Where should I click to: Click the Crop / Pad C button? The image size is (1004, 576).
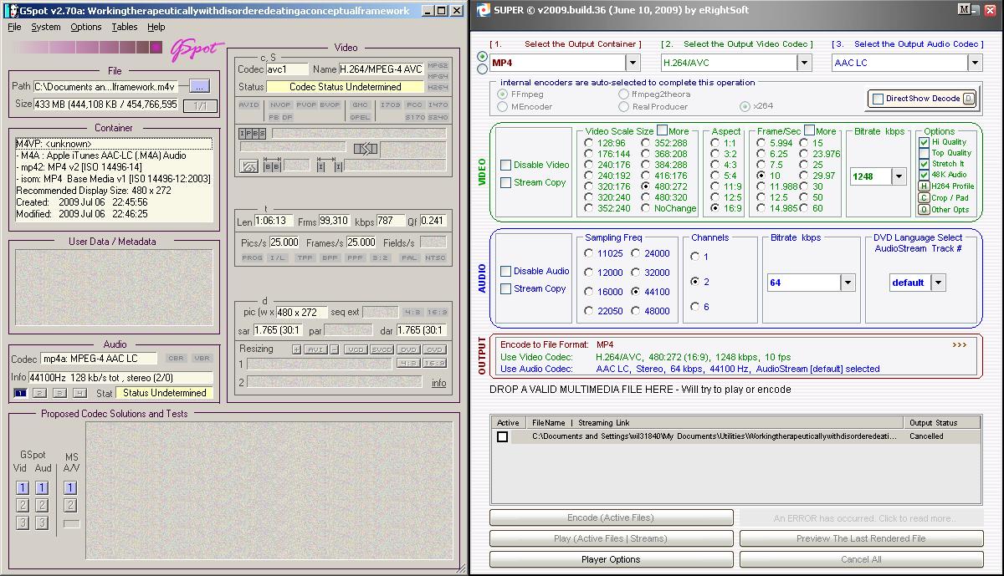924,198
